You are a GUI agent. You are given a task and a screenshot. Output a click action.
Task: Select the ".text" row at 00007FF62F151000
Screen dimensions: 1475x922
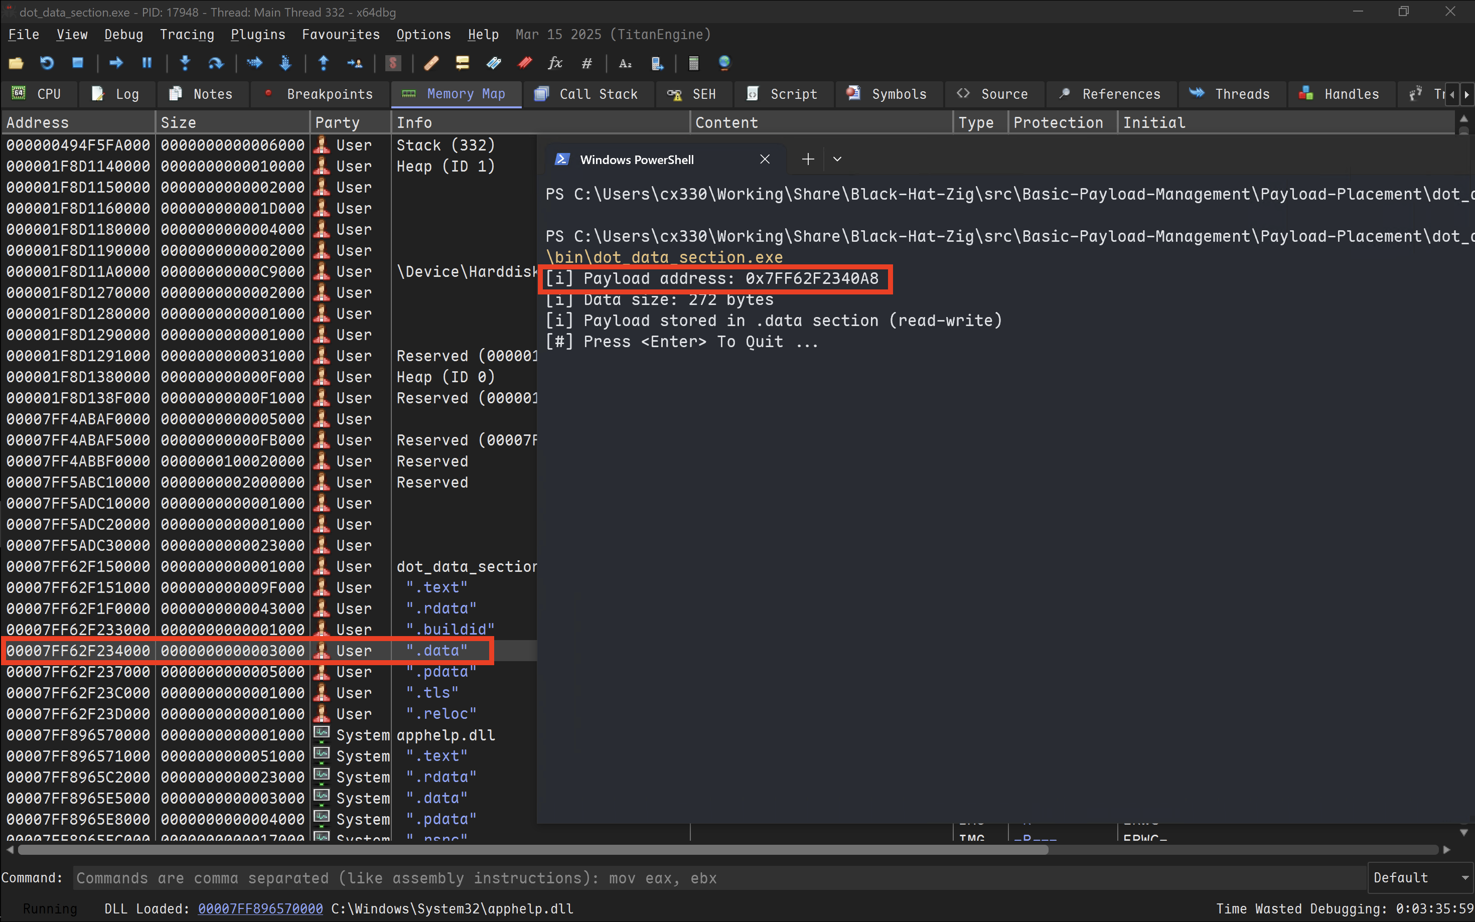[x=269, y=587]
